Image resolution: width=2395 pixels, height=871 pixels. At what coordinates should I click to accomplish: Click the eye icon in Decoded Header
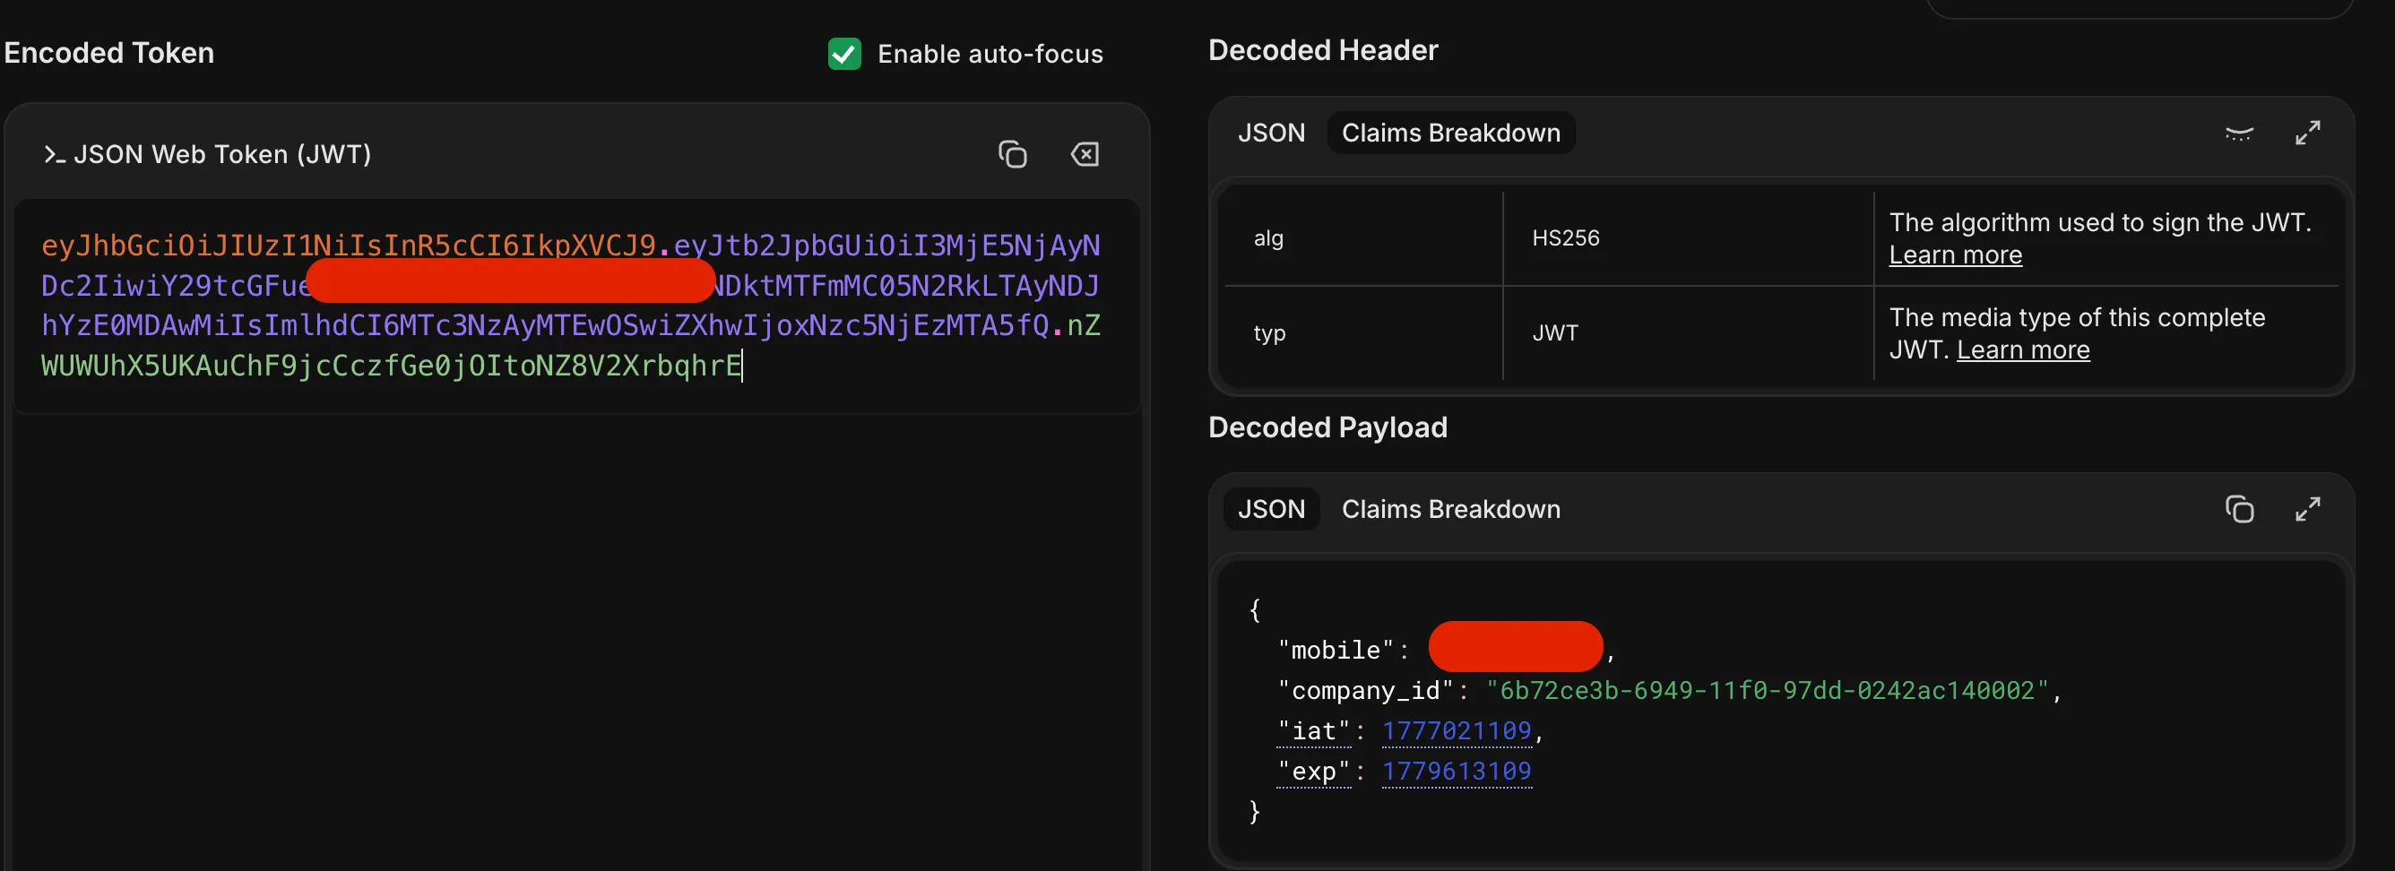[x=2239, y=134]
